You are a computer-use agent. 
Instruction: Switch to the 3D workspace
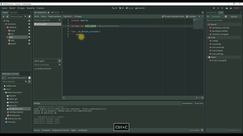[x=121, y=8]
